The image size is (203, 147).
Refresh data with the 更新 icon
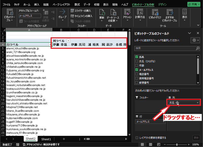point(102,12)
